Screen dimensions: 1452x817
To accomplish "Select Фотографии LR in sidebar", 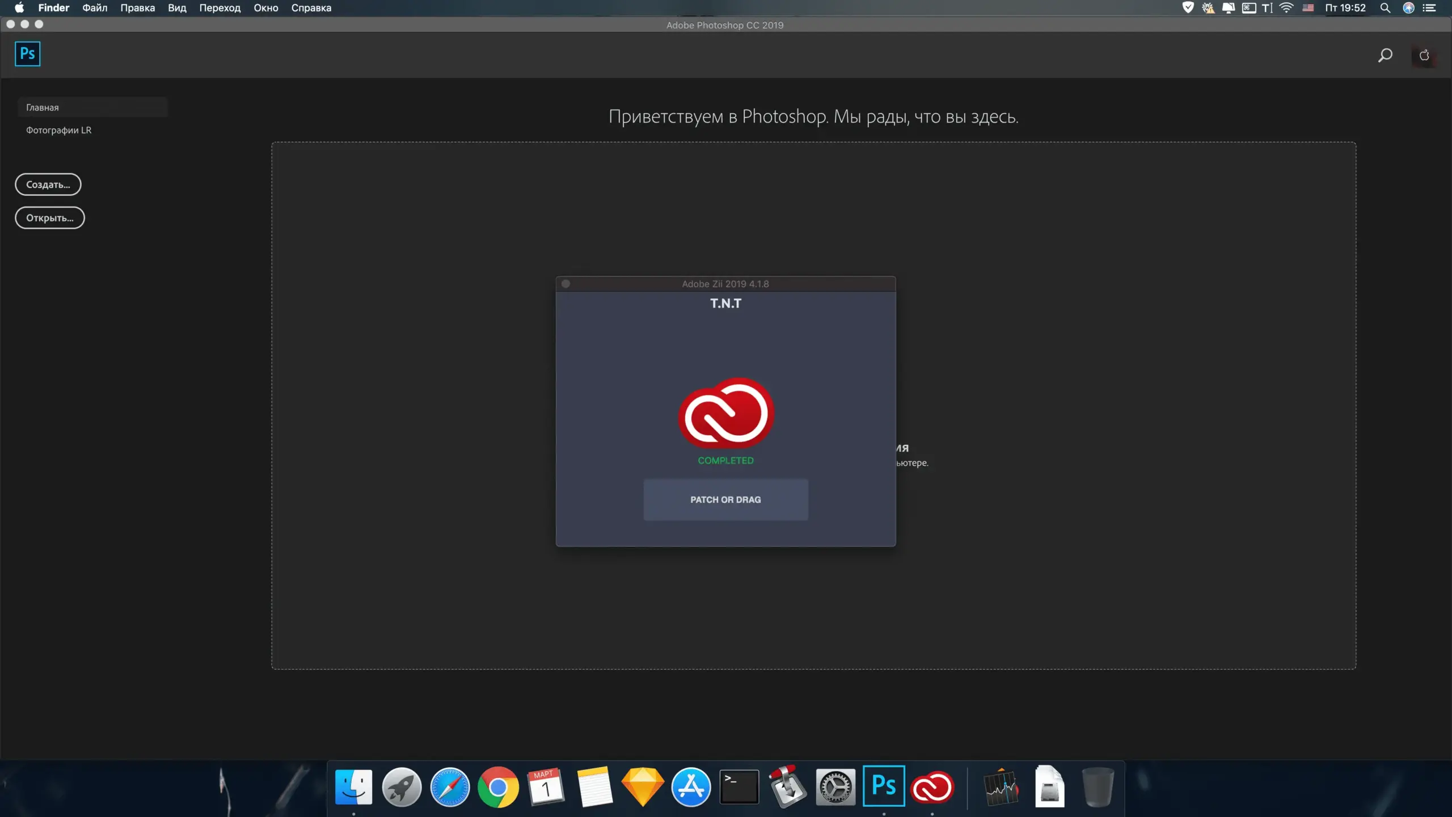I will click(x=58, y=130).
